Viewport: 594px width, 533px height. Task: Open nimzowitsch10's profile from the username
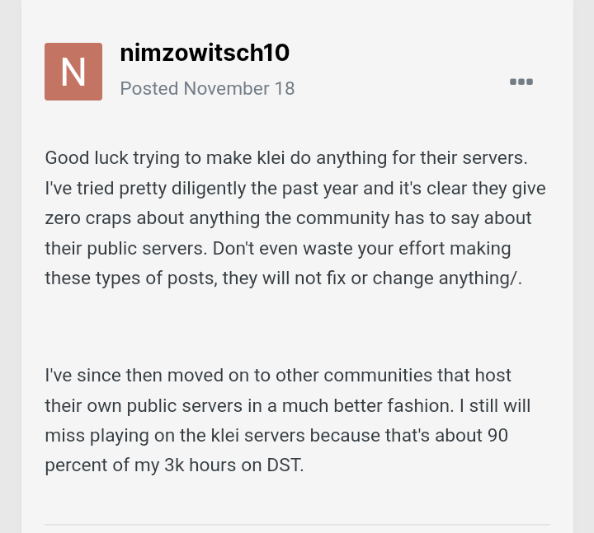pyautogui.click(x=205, y=53)
